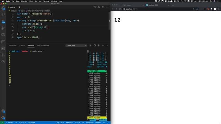The height and width of the screenshot is (124, 221).
Task: Click the errors and warnings count in the status bar
Action: 22,123
